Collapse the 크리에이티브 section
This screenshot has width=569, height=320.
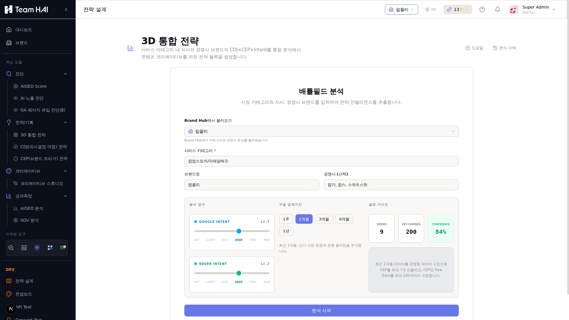coord(65,171)
